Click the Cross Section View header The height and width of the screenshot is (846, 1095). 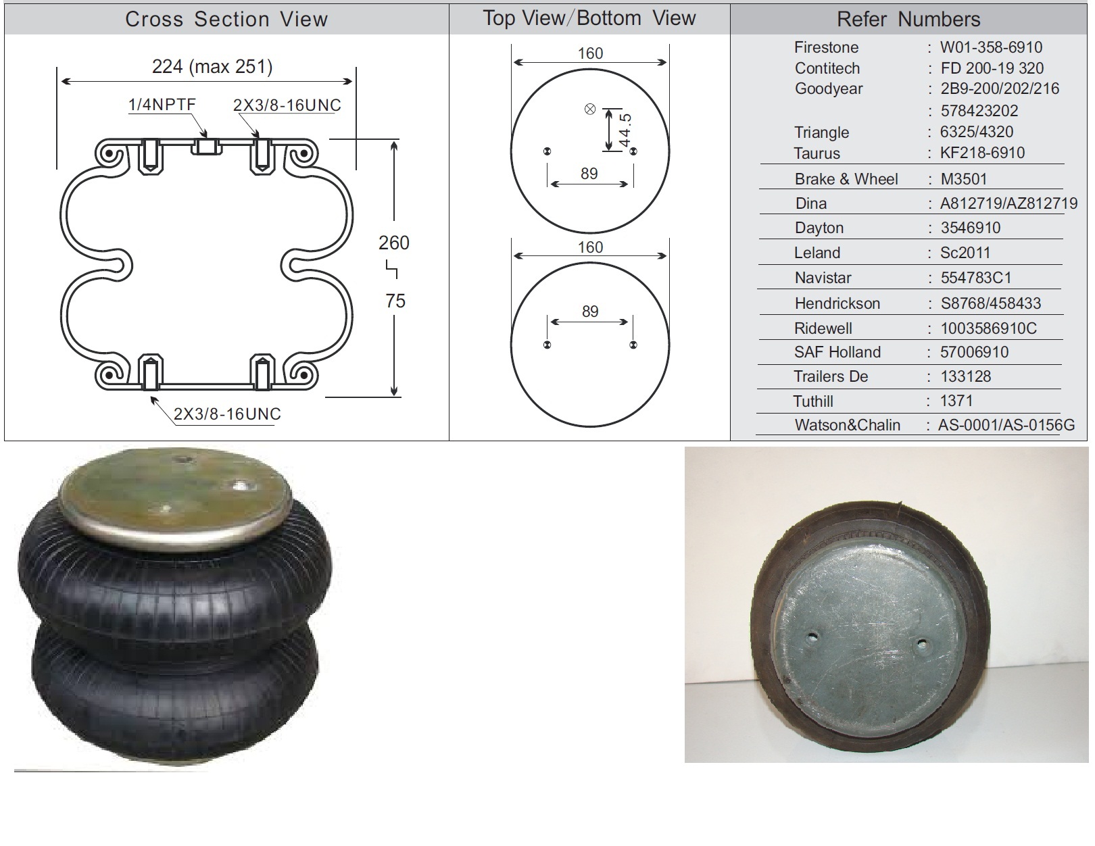226,19
